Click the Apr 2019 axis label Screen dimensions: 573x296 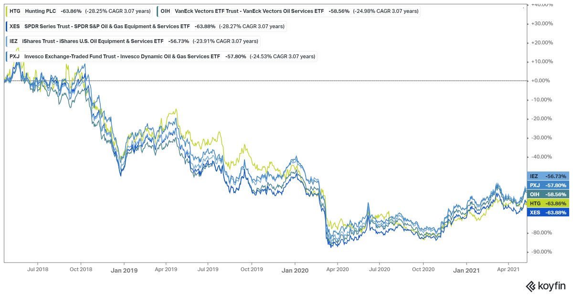point(166,270)
